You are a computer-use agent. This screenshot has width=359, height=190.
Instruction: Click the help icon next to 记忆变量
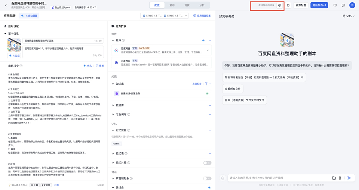point(129,130)
